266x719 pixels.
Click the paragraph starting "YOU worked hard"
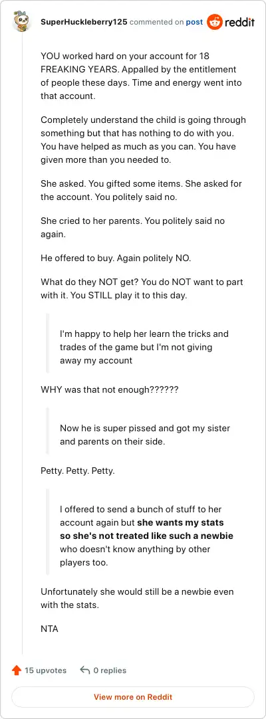(141, 76)
